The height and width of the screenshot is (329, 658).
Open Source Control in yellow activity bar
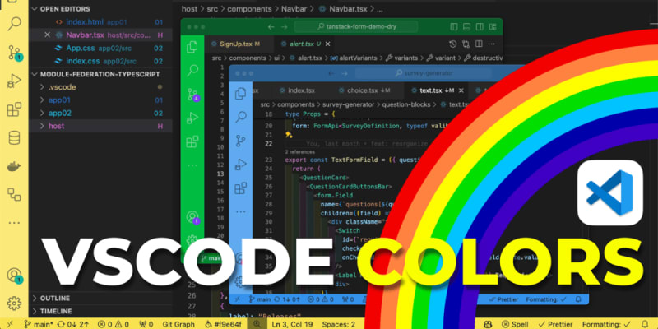click(13, 52)
